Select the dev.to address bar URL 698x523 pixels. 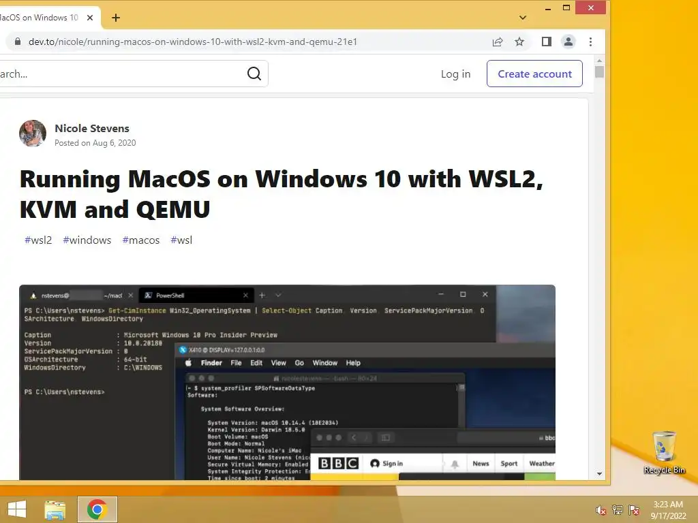[193, 42]
